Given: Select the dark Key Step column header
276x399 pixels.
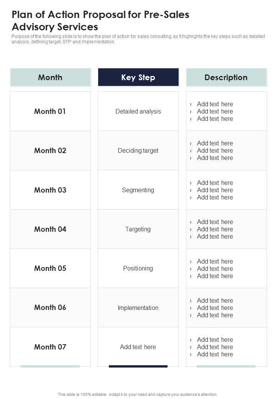Looking at the screenshot, I should pos(138,77).
